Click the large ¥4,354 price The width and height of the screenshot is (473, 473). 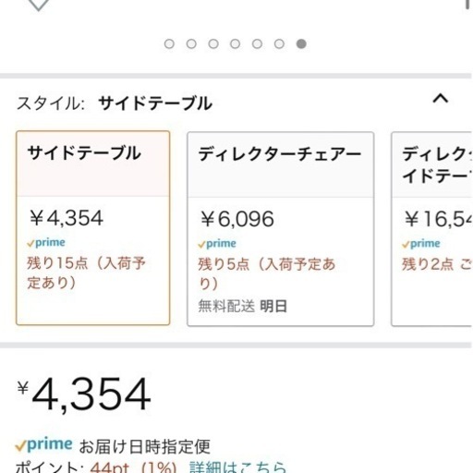(84, 394)
